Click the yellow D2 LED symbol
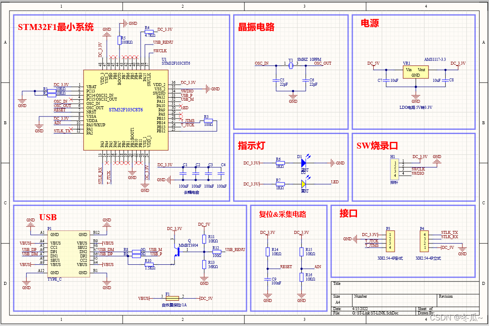489x326 pixels. [304, 184]
